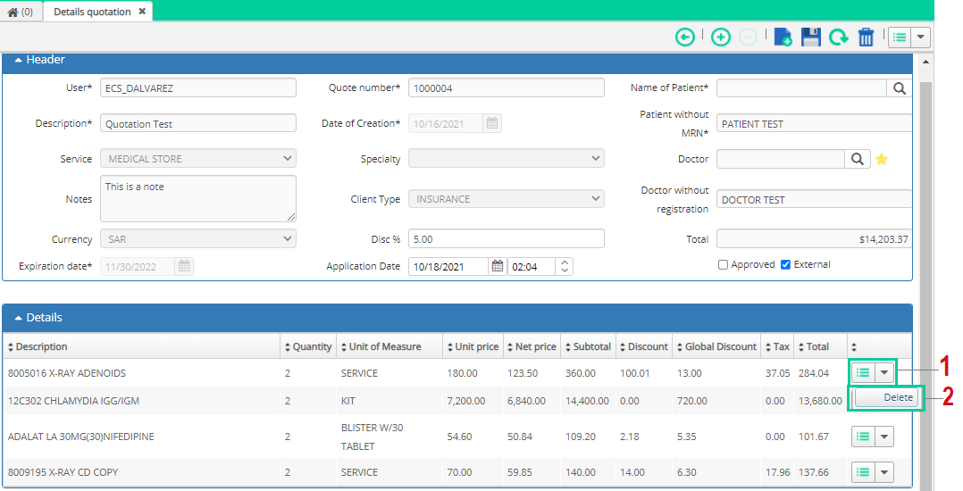The width and height of the screenshot is (963, 491).
Task: Switch to the Details quotation tab
Action: tap(92, 12)
